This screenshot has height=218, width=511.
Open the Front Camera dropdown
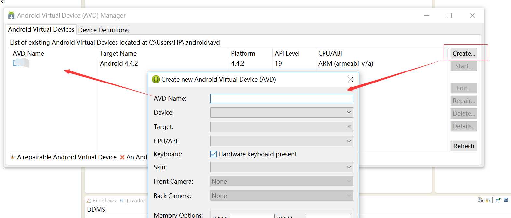282,181
